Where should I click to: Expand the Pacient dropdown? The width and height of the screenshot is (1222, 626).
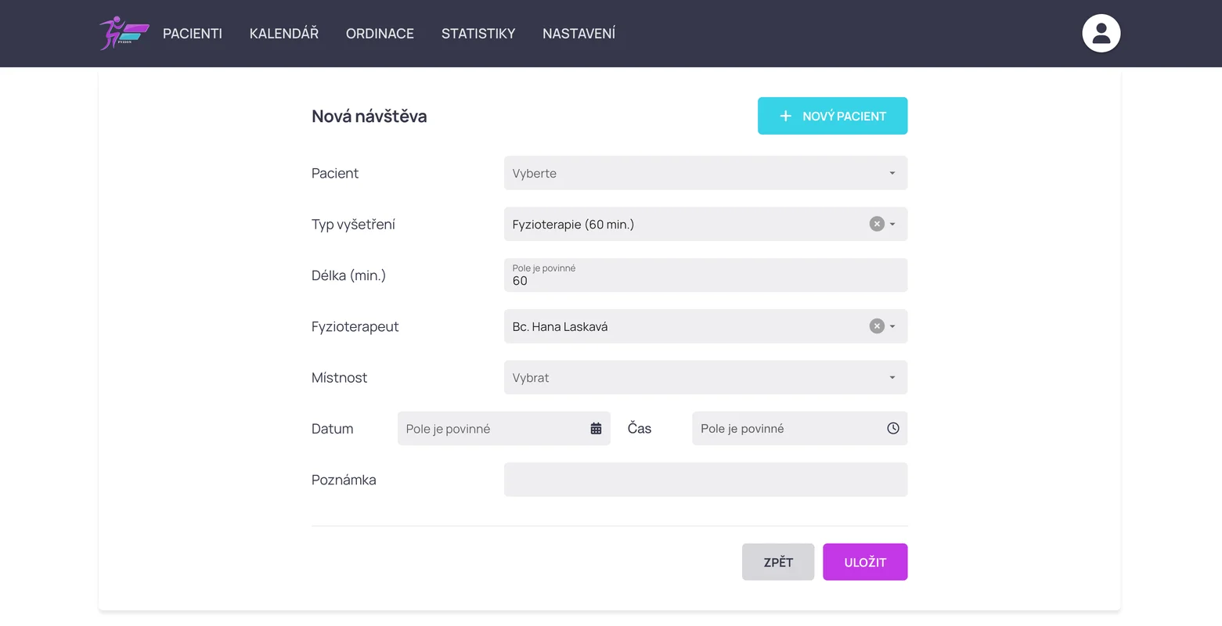pos(892,174)
